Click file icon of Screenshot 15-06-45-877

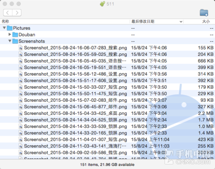click(21, 107)
